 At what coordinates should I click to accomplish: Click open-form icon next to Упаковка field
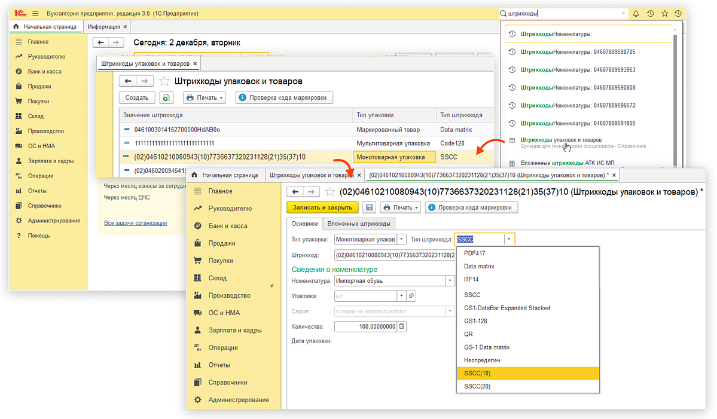pyautogui.click(x=411, y=296)
